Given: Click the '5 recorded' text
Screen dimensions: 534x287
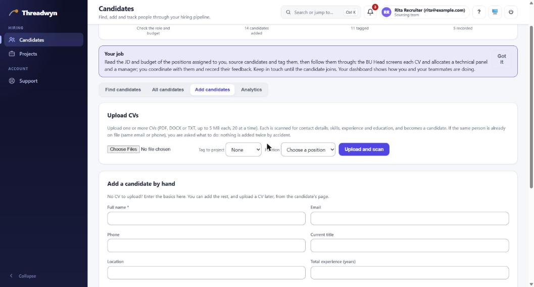Looking at the screenshot, I should tap(462, 28).
